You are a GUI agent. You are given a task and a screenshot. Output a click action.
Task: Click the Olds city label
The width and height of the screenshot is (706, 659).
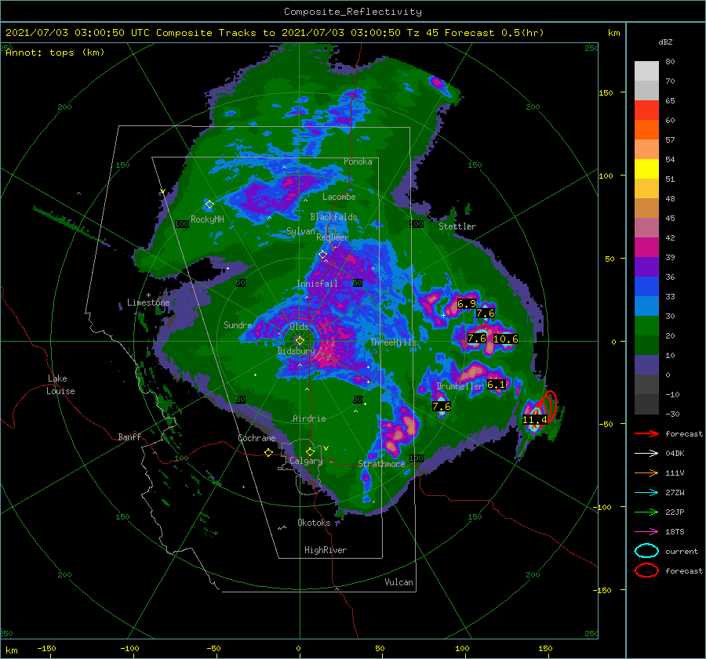tap(299, 327)
